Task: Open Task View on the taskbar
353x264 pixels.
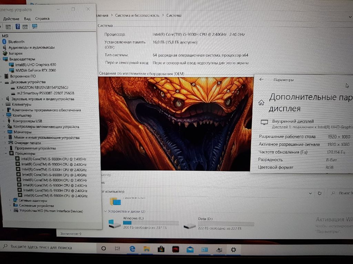Action: [x=118, y=249]
